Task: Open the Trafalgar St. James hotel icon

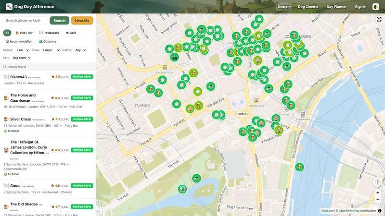Action: pos(6,150)
